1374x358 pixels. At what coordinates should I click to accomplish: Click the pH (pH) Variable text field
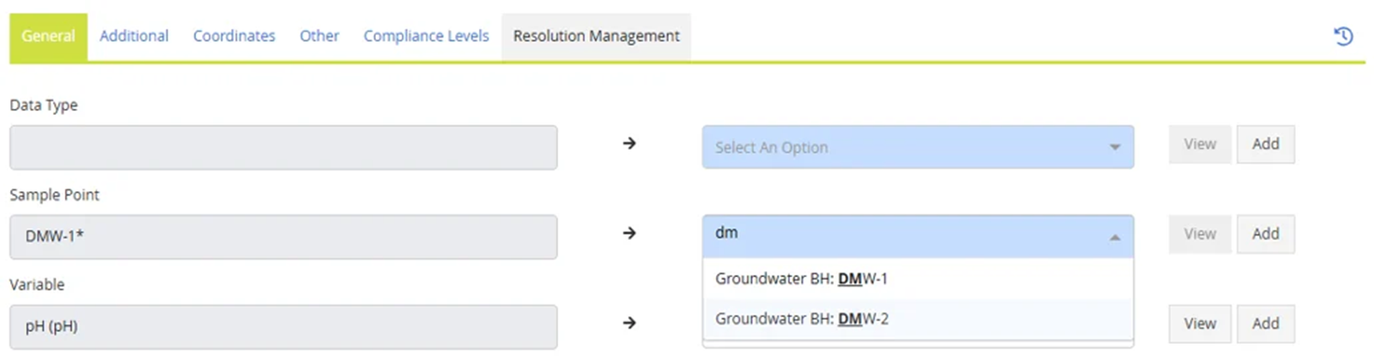pos(283,327)
